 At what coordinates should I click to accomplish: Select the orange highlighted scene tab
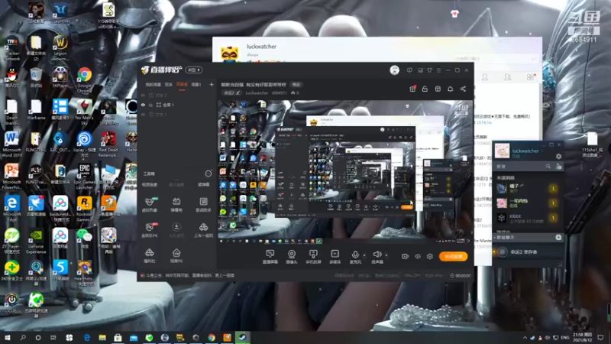click(182, 85)
